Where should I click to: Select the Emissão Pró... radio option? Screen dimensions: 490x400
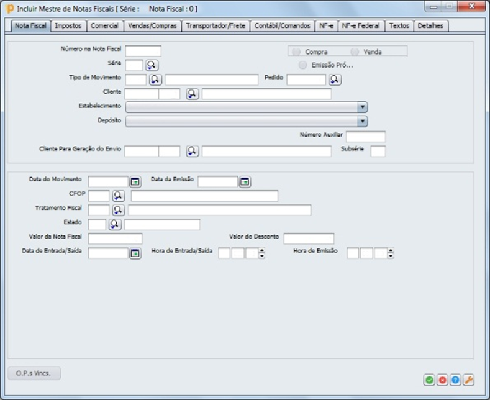coord(302,65)
